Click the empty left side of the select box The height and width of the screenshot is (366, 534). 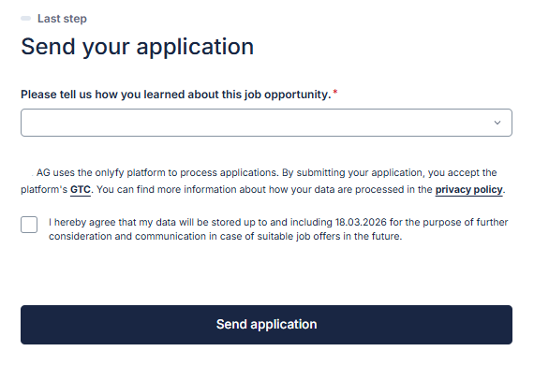click(x=136, y=123)
